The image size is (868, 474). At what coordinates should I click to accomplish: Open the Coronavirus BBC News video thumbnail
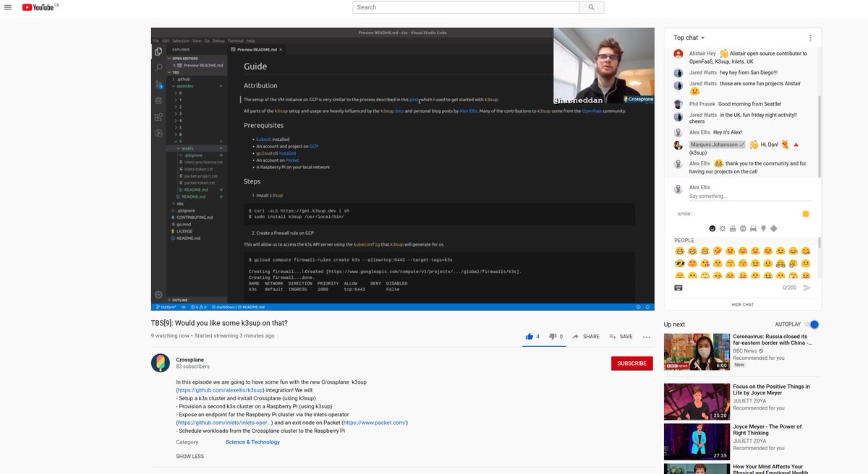point(697,352)
